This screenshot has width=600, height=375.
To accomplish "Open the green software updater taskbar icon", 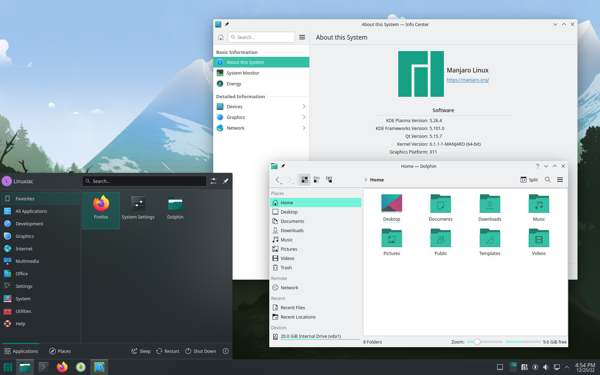I will 81,367.
